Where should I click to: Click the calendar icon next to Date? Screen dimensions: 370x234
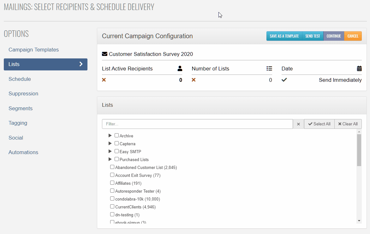(359, 69)
